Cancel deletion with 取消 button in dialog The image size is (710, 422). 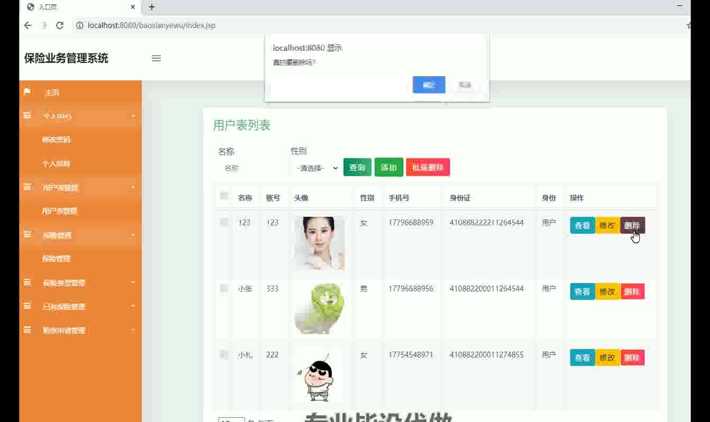point(465,85)
